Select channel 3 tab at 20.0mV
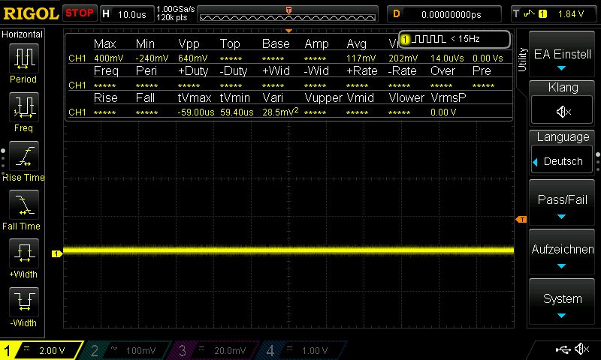The width and height of the screenshot is (601, 360). click(212, 350)
